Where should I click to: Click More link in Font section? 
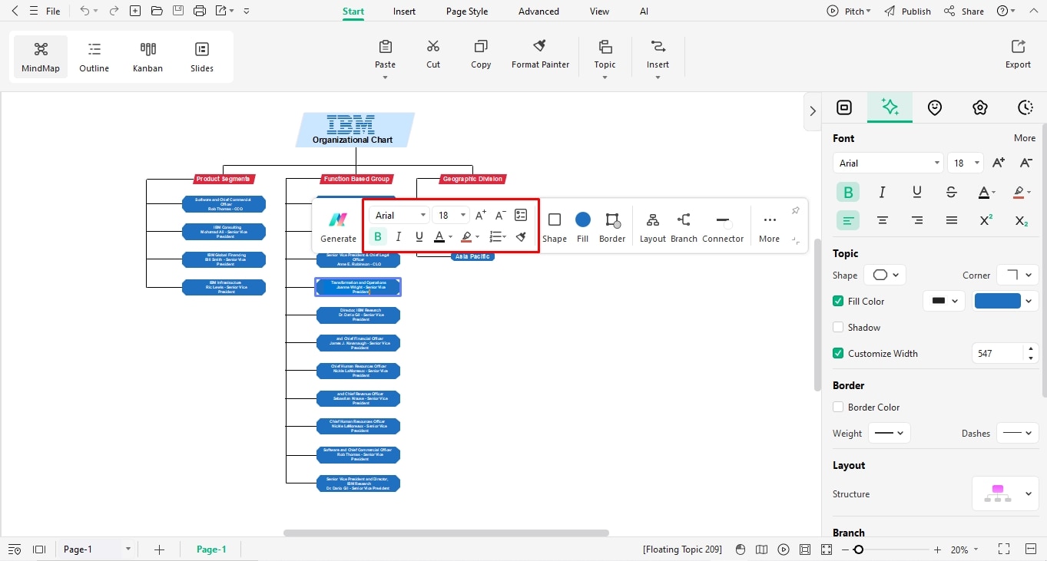click(x=1025, y=138)
